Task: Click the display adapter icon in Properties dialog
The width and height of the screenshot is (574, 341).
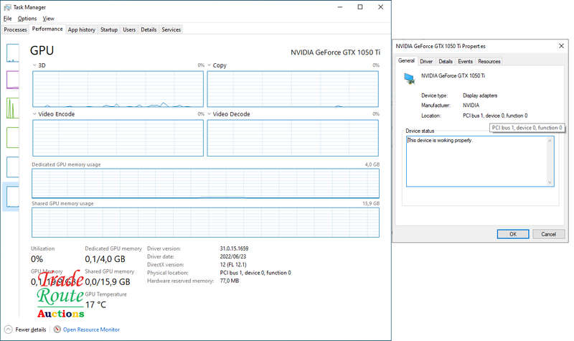Action: 409,78
